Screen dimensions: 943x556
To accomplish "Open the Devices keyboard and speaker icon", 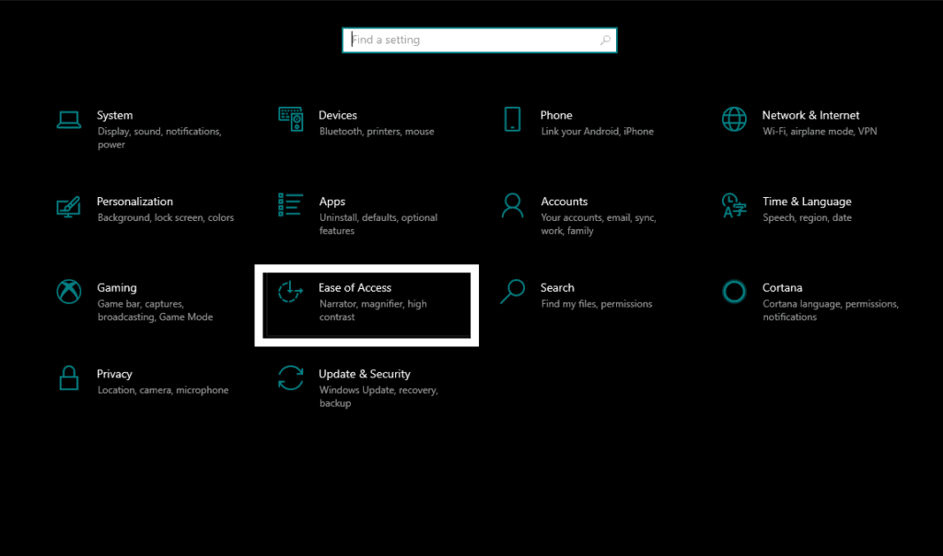I will click(x=291, y=119).
